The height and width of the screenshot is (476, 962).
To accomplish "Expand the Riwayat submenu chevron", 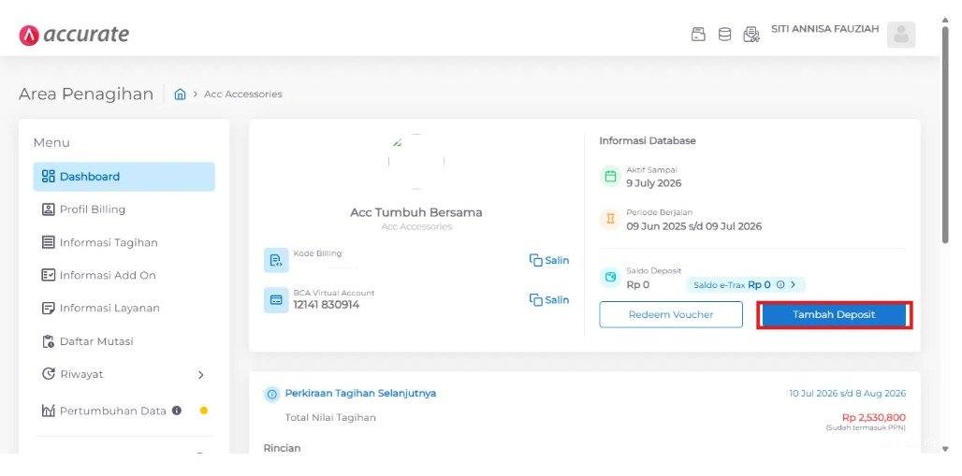I will click(x=200, y=375).
